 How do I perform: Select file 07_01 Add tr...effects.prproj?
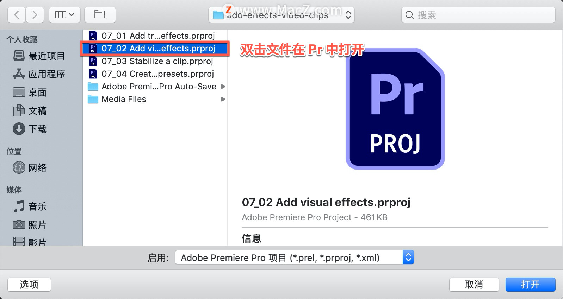[x=155, y=36]
